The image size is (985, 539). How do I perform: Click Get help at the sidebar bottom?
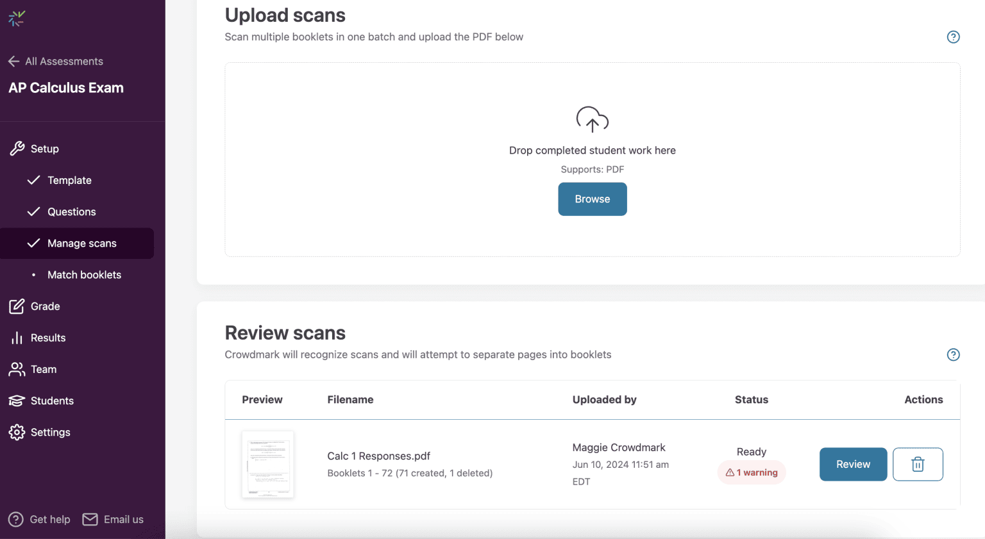point(40,519)
